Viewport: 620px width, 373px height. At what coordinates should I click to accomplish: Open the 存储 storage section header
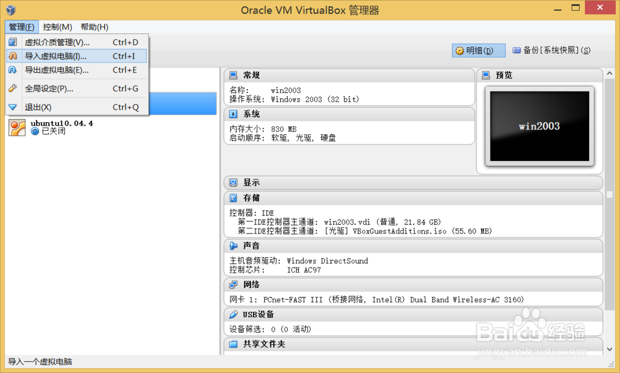pyautogui.click(x=413, y=198)
